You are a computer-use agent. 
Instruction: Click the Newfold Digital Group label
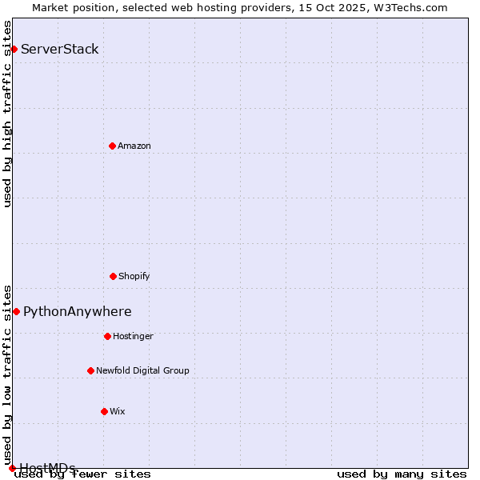click(x=142, y=370)
